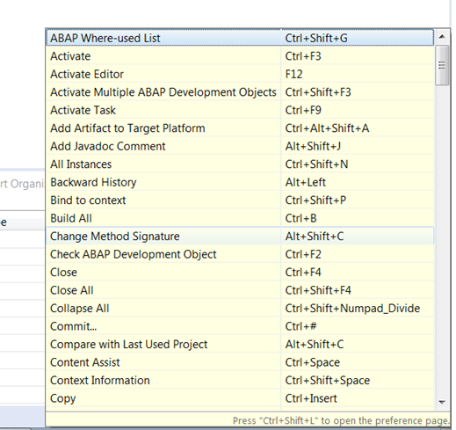Select the Content Assist command
Screen dimensions: 456x430
coord(240,362)
